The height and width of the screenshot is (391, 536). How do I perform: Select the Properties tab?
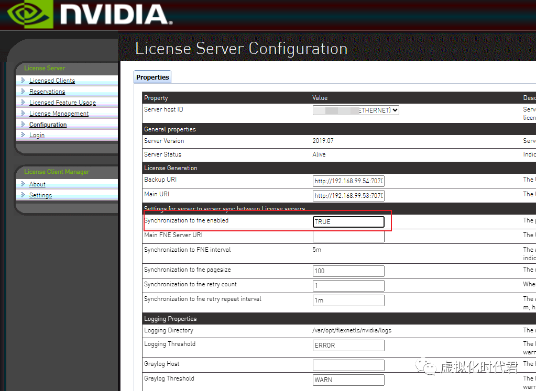(152, 77)
